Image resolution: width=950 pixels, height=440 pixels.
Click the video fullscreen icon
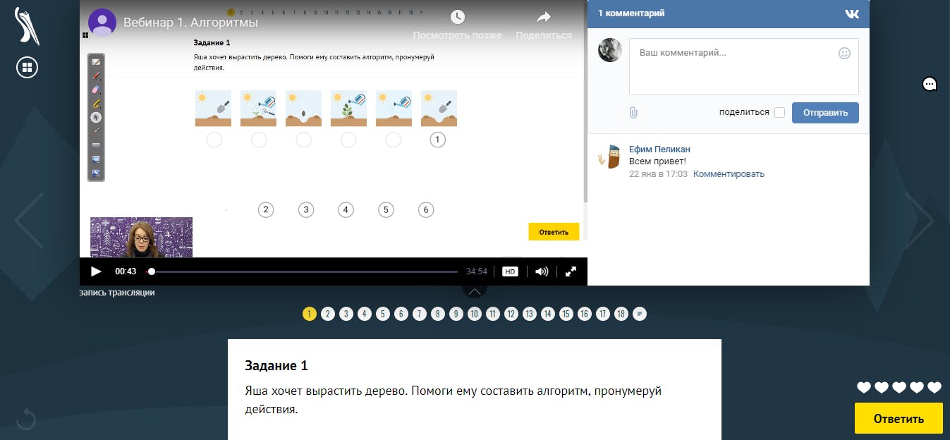[571, 271]
